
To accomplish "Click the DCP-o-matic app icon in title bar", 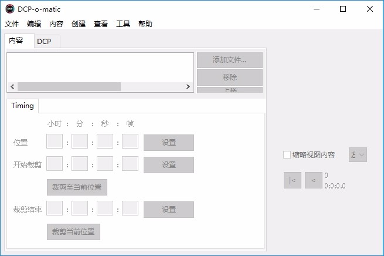I will (10, 9).
